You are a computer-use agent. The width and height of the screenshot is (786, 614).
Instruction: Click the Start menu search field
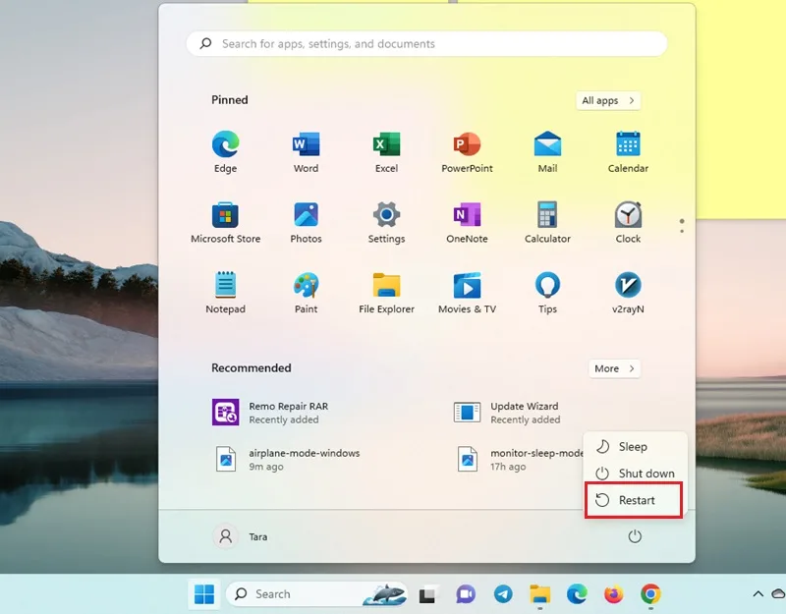click(x=426, y=43)
